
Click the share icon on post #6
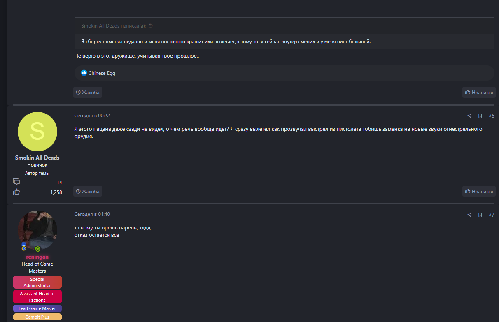click(x=469, y=116)
